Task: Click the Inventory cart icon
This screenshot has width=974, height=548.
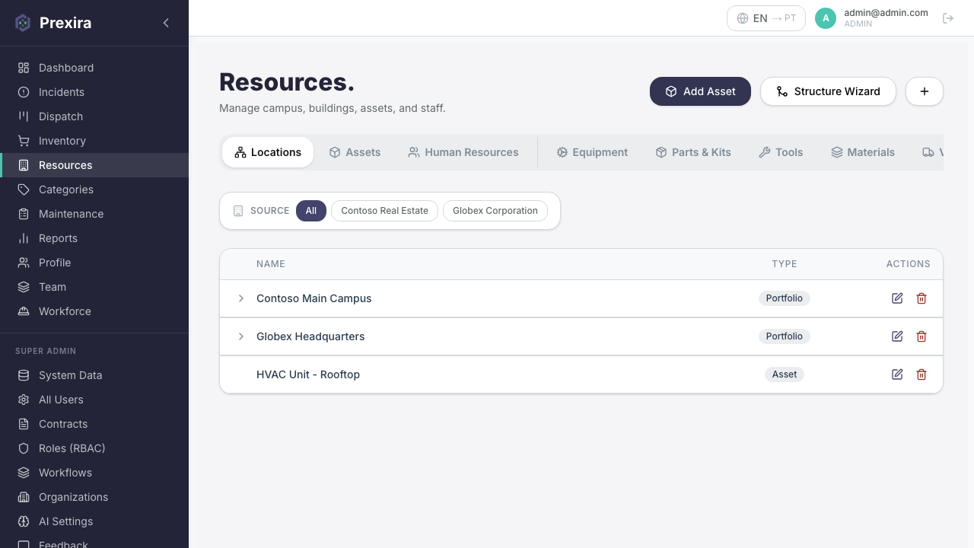Action: tap(24, 141)
